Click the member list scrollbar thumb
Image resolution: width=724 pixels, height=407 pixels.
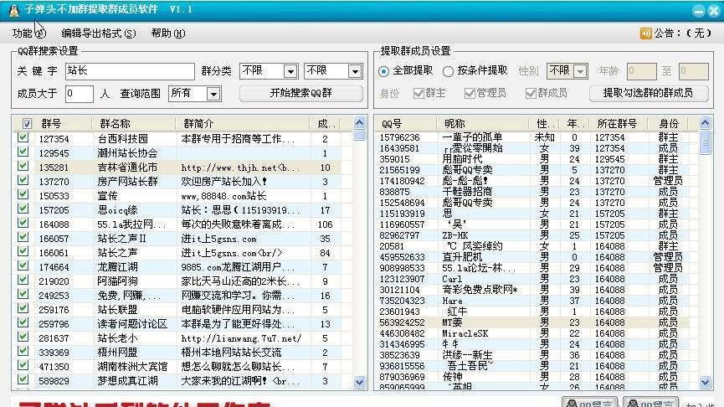coord(705,142)
